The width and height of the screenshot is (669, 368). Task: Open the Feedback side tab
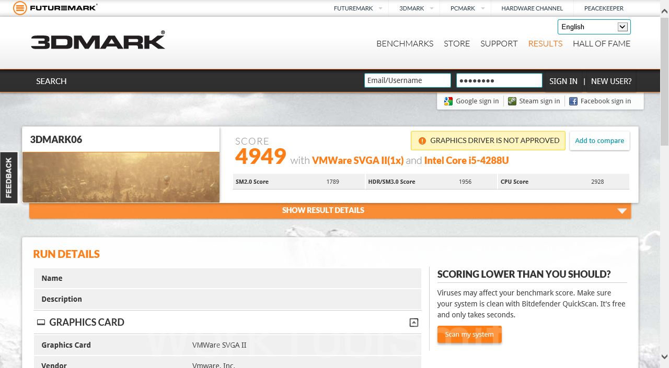pos(9,177)
